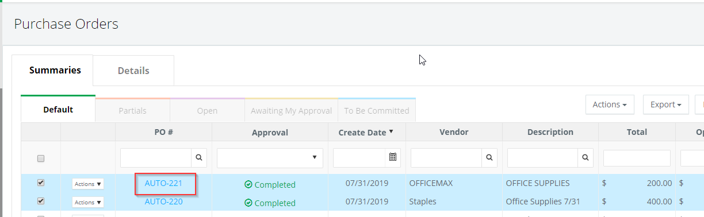Select the Awaiting My Approval tab
The height and width of the screenshot is (217, 704).
tap(292, 110)
